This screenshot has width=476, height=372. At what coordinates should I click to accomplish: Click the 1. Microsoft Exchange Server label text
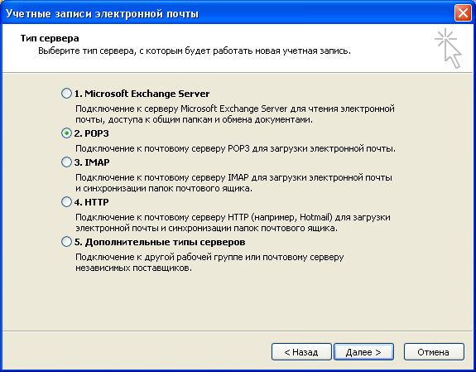pyautogui.click(x=142, y=94)
